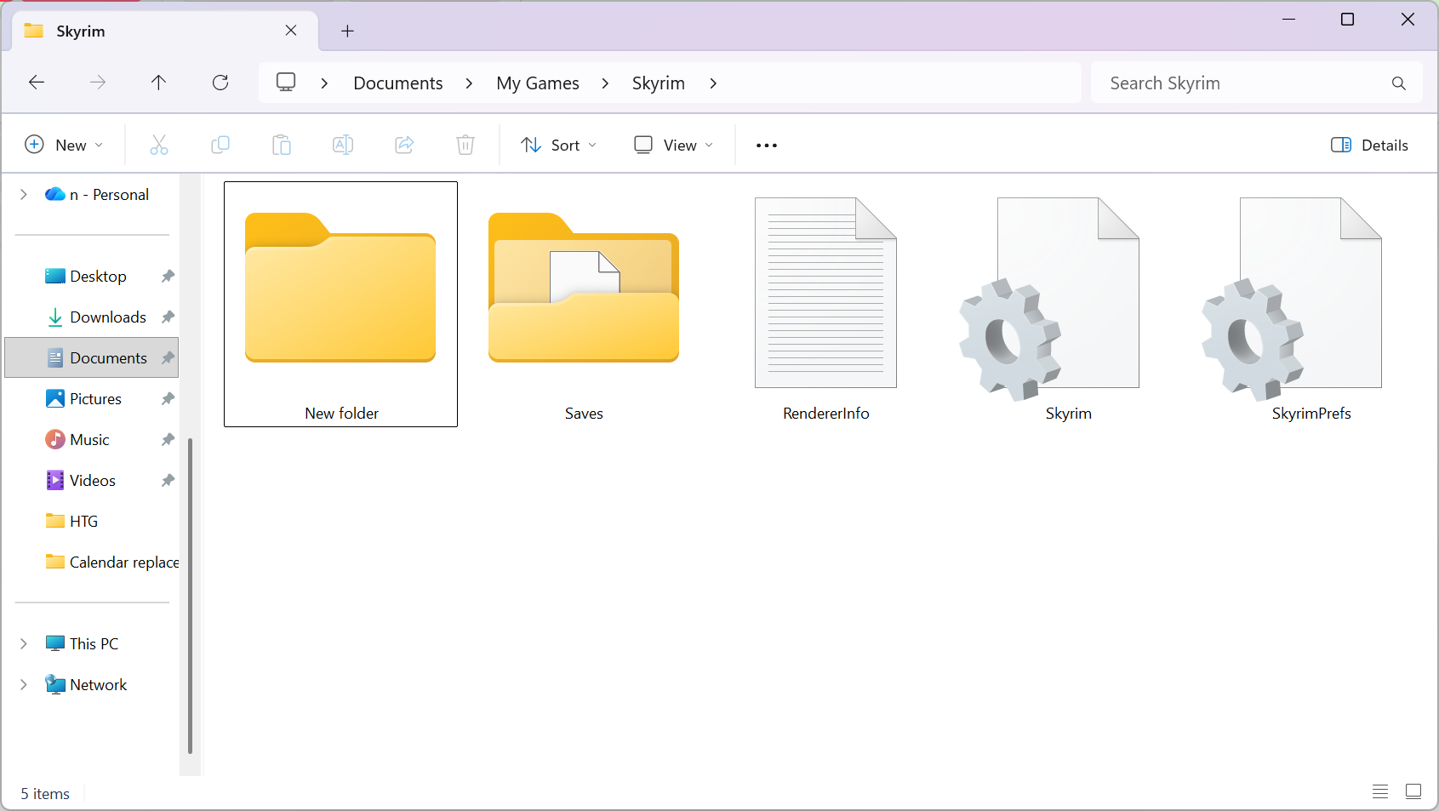Viewport: 1439px width, 811px height.
Task: Open the Sort dropdown menu
Action: (x=559, y=145)
